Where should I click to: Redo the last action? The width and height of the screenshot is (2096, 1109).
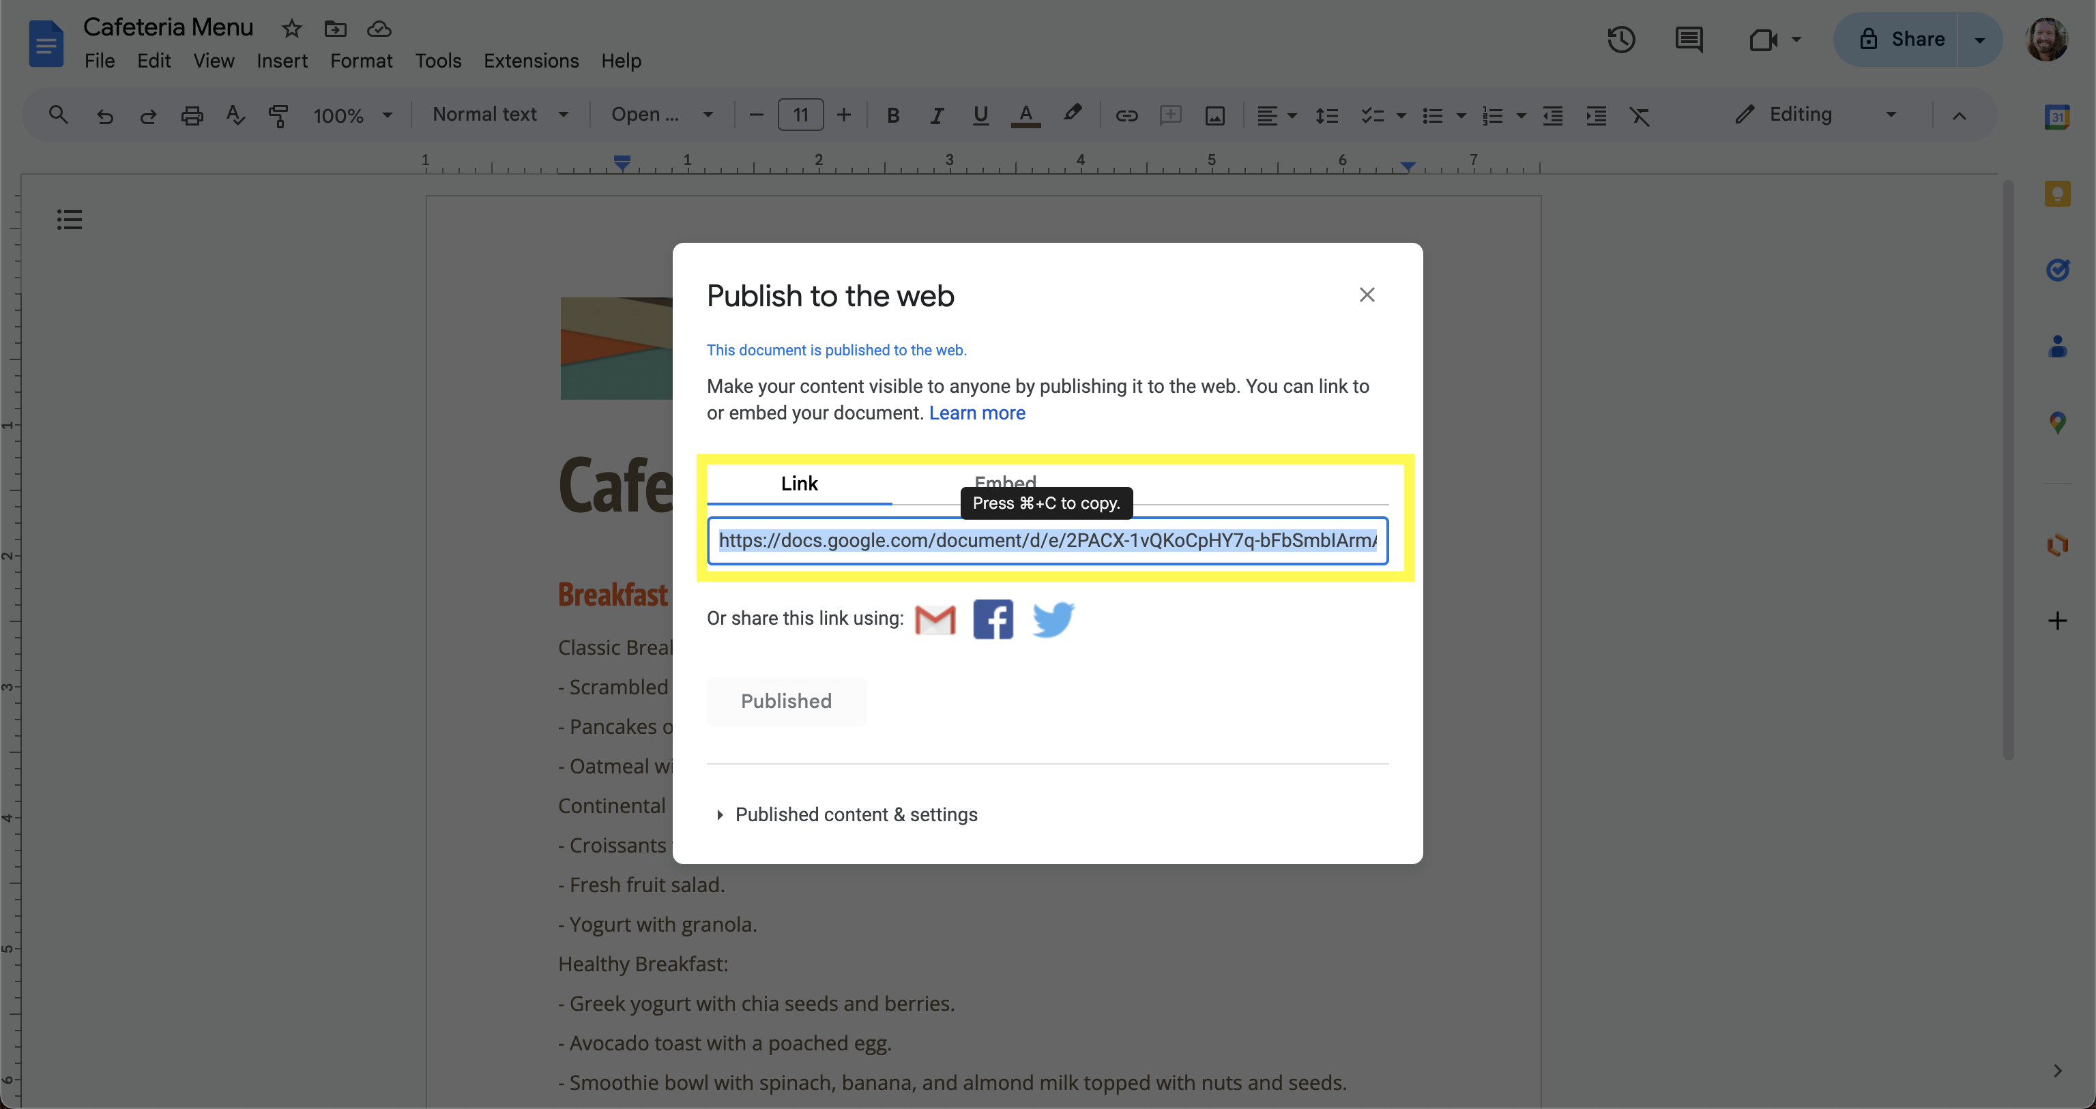(x=147, y=115)
